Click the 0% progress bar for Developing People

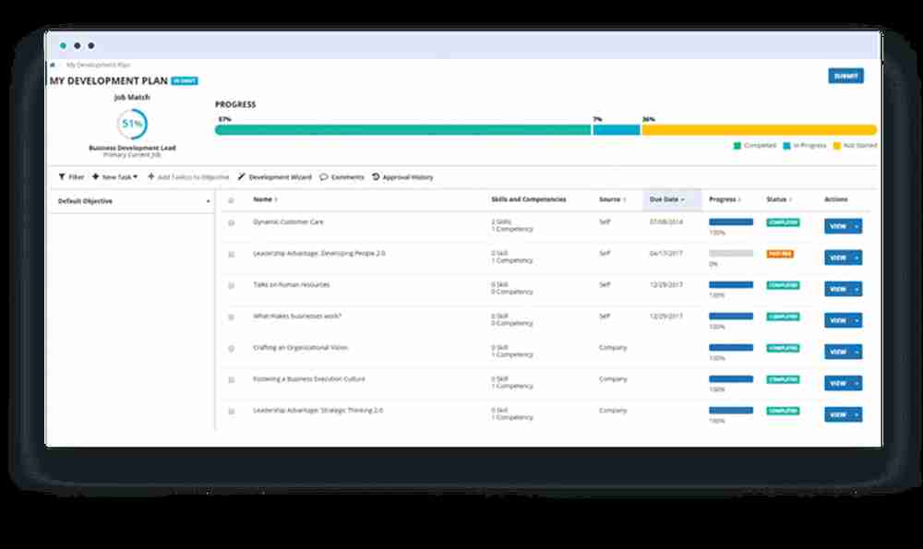coord(731,253)
